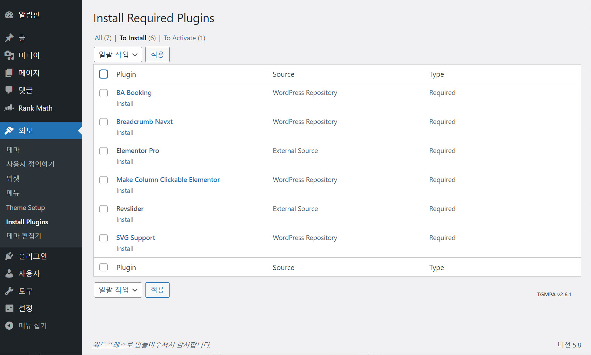Screen dimensions: 591x355
Task: Select Install Plugins in the sidebar
Action: [x=27, y=222]
